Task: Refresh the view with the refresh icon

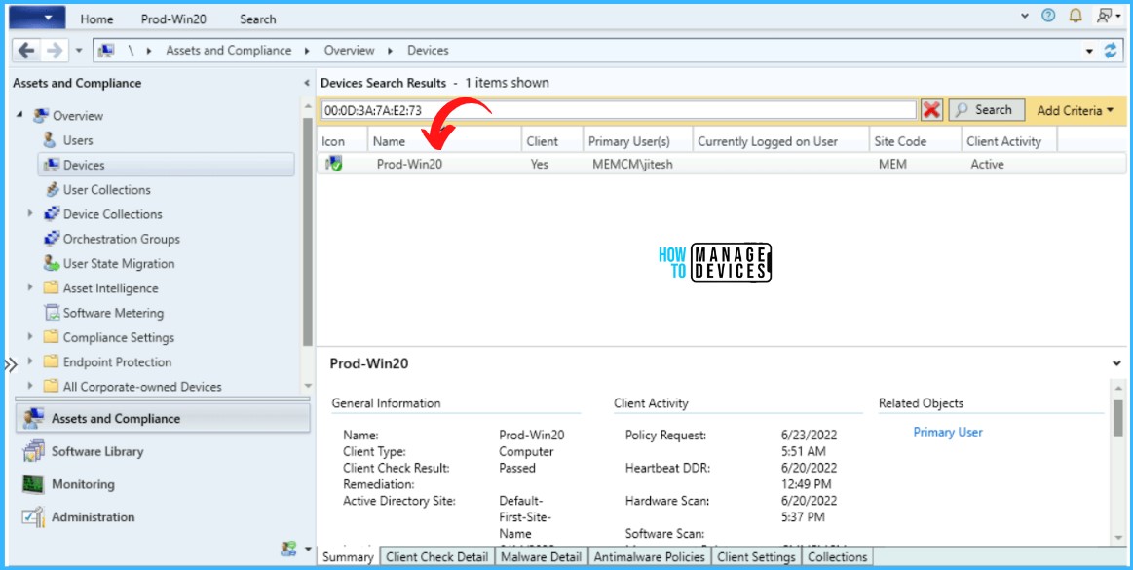Action: pyautogui.click(x=1111, y=51)
